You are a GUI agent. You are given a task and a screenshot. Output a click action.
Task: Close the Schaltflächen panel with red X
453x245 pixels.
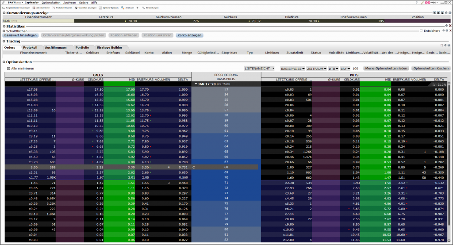pyautogui.click(x=450, y=31)
